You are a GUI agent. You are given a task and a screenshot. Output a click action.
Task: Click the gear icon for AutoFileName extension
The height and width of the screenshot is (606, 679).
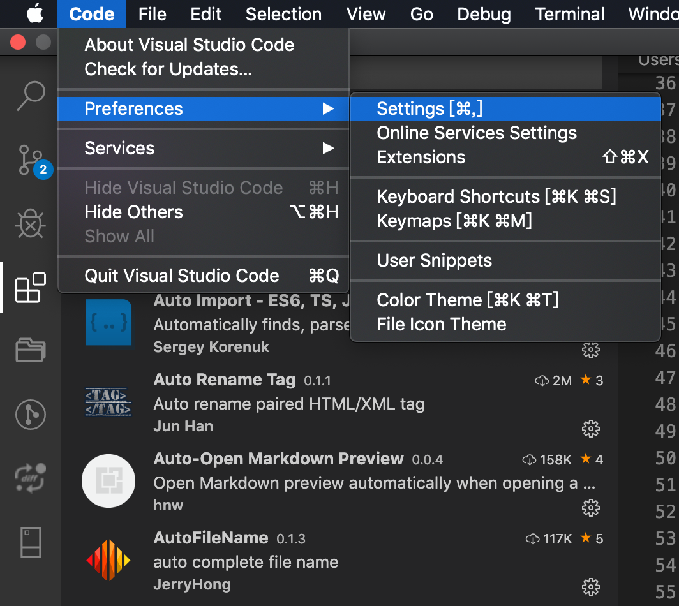(x=590, y=587)
